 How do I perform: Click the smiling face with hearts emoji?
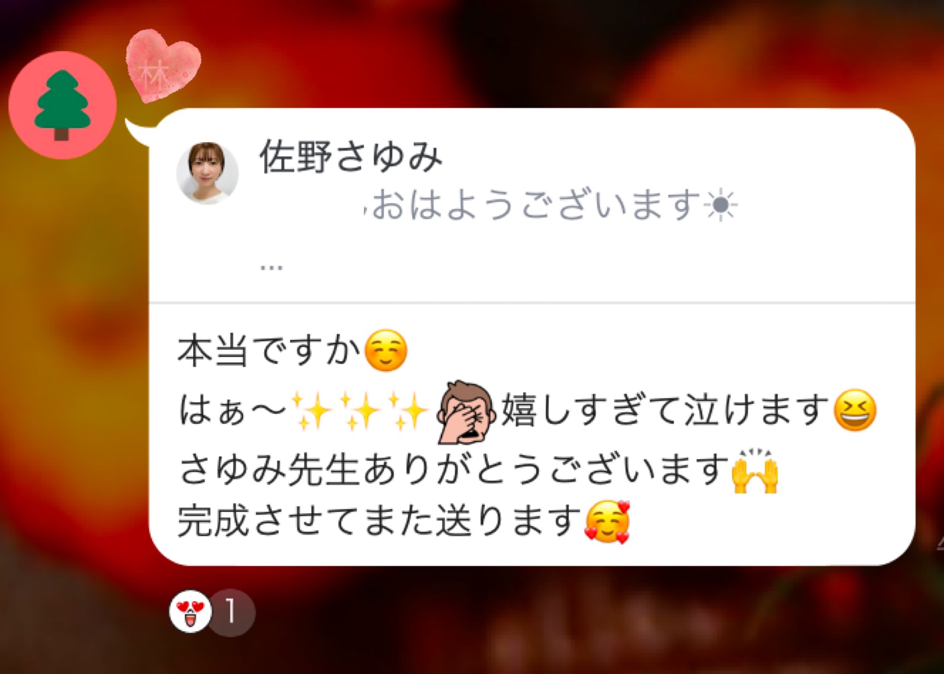coord(608,522)
